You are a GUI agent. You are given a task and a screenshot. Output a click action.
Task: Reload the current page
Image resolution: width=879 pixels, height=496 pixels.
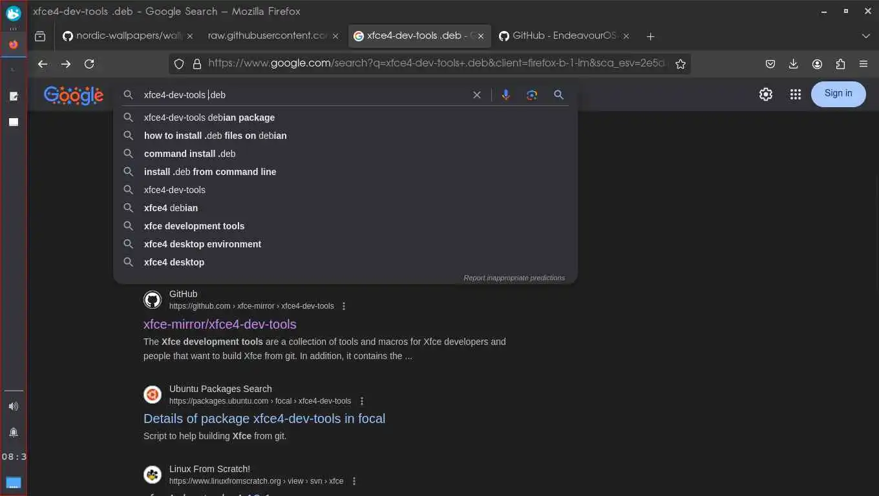point(89,64)
